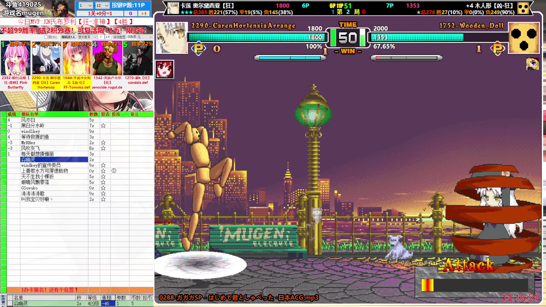The width and height of the screenshot is (546, 307).
Task: Click the 1752-Wooden_Doll green health bar
Action: [x=417, y=37]
